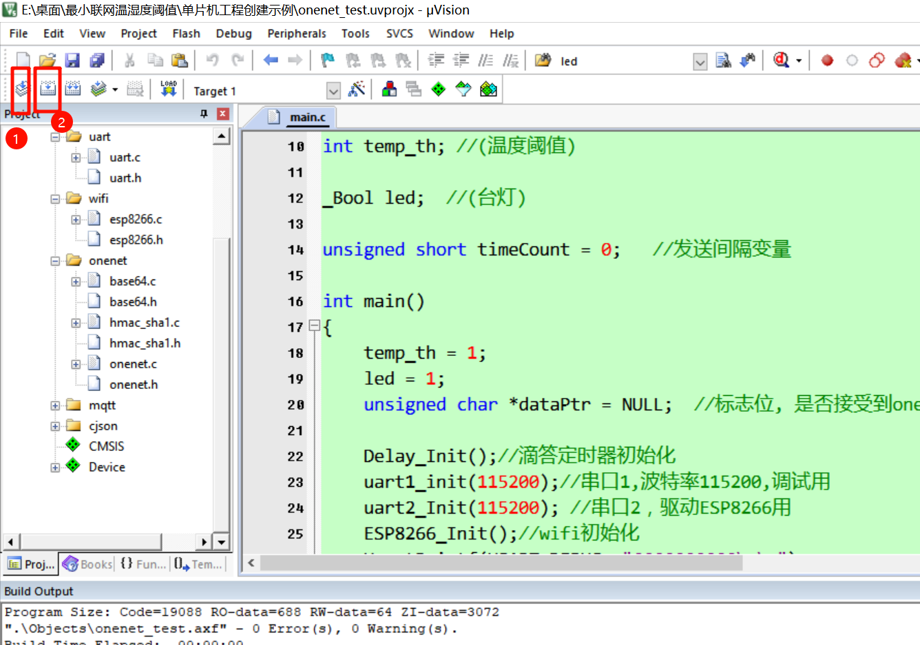Pin the Project panel with pushpin icon
This screenshot has height=645, width=920.
tap(204, 114)
